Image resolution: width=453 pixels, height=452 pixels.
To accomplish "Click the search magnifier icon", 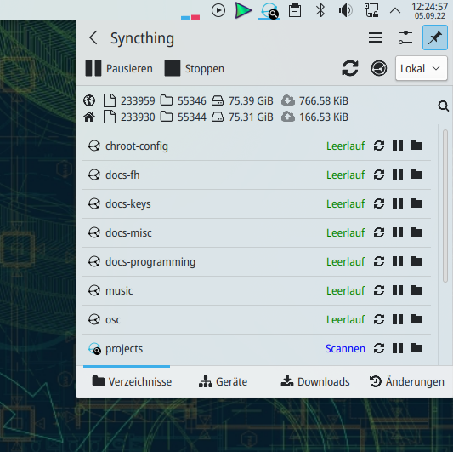I will pos(443,106).
